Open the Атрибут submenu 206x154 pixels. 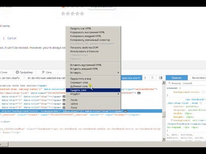[93, 94]
